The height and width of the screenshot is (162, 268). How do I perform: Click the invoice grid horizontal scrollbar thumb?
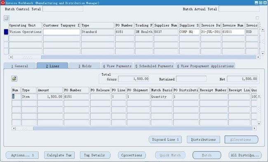(x=27, y=57)
